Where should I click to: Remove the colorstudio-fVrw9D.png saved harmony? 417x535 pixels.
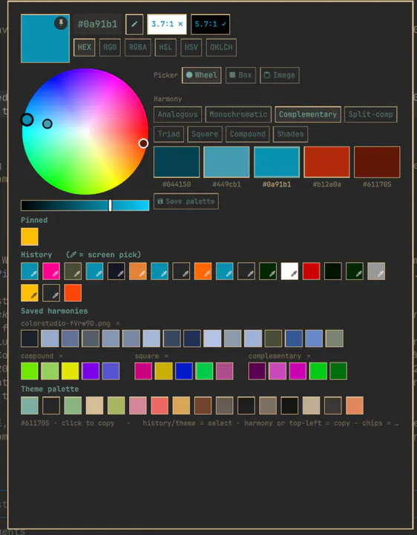[118, 323]
